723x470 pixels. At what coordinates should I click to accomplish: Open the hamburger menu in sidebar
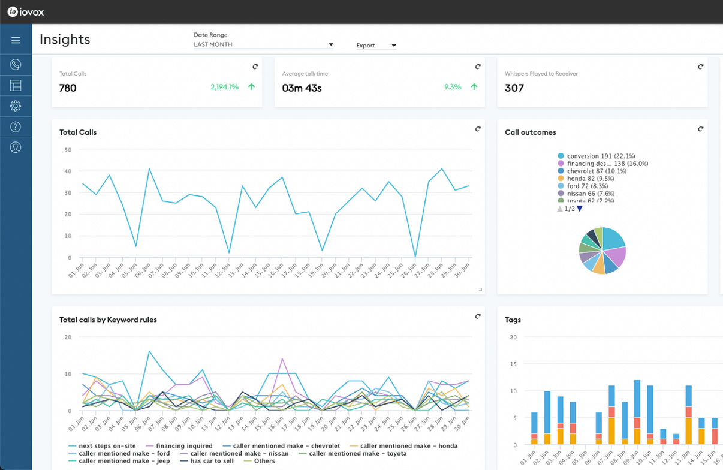coord(16,40)
